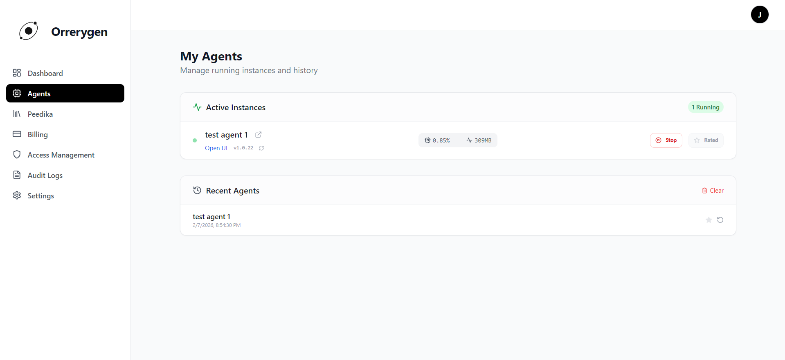Image resolution: width=785 pixels, height=360 pixels.
Task: Click the 1 Running status badge
Action: 705,107
